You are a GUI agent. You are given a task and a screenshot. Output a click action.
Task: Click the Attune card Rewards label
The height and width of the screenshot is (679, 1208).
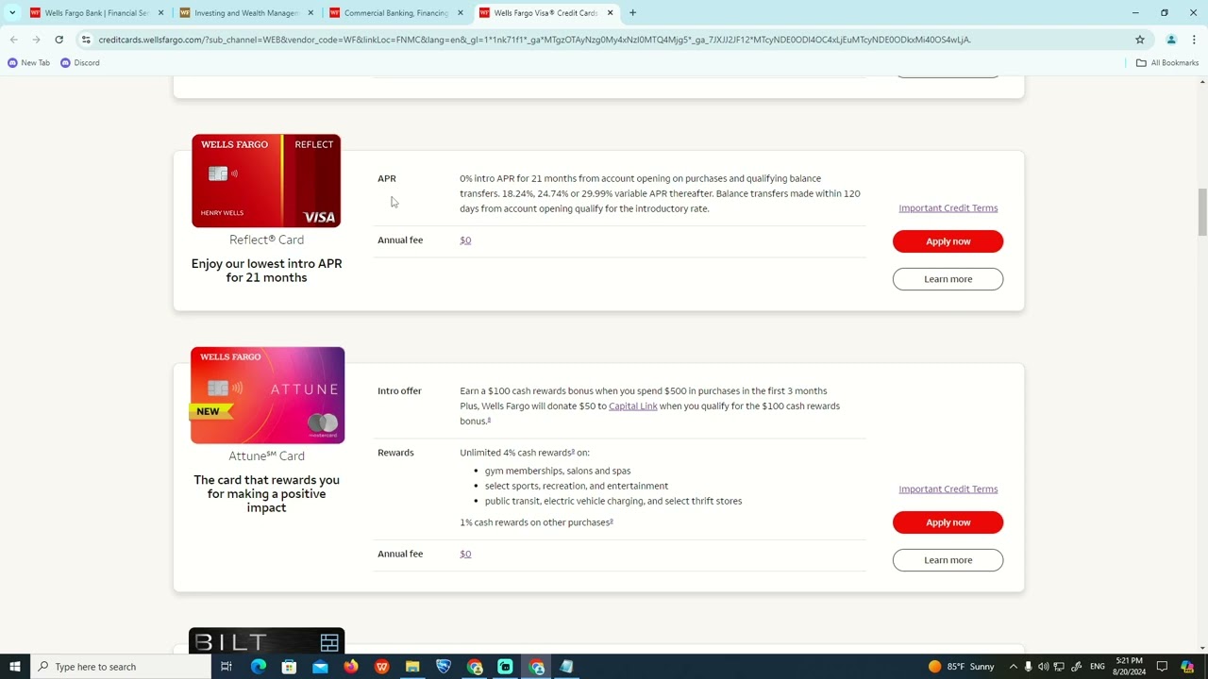click(395, 453)
